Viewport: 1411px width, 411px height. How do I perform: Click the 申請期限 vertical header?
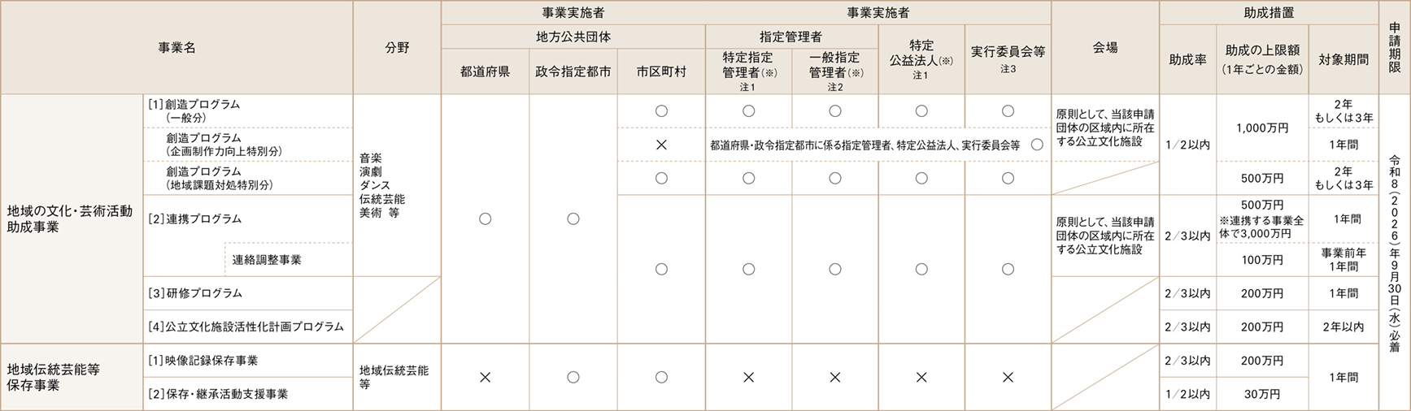point(1394,48)
